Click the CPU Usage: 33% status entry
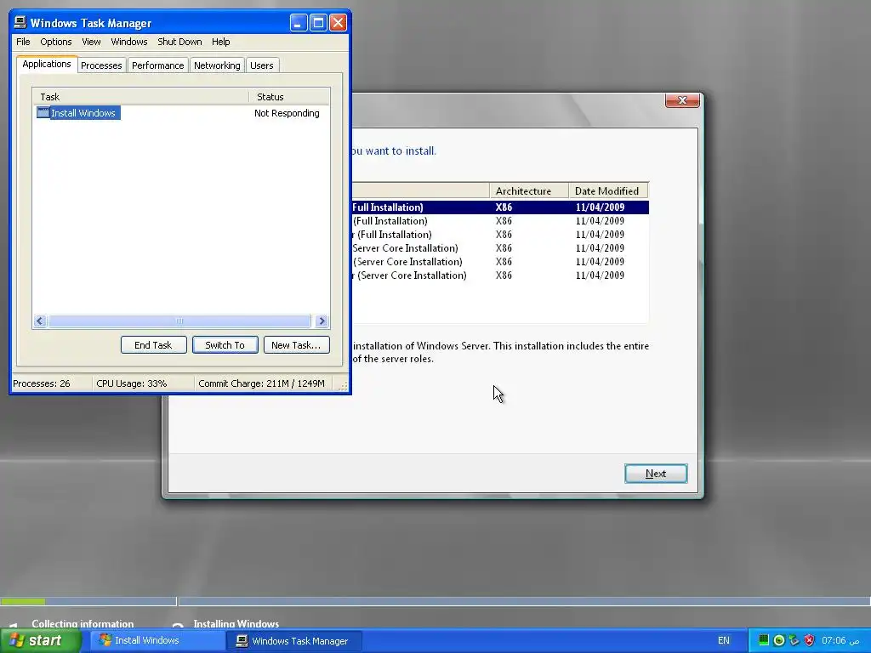 coord(143,383)
